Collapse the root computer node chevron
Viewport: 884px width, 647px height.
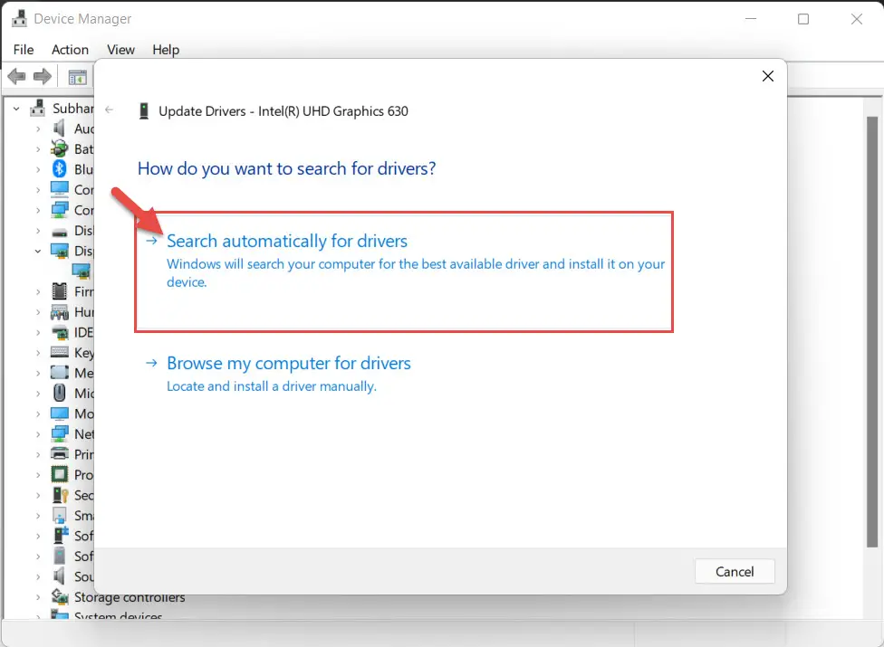tap(16, 109)
